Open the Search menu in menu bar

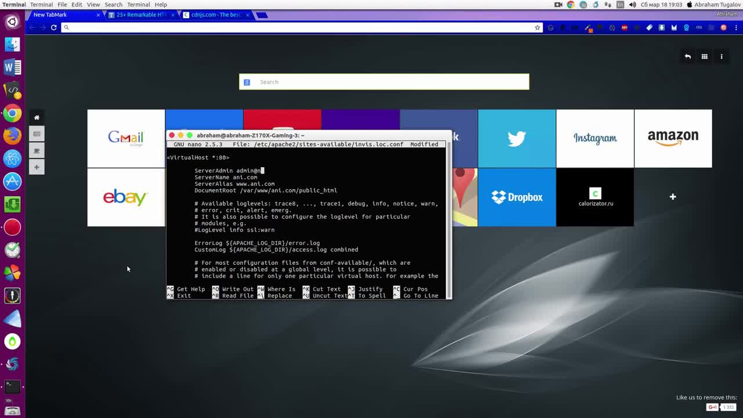click(x=113, y=5)
